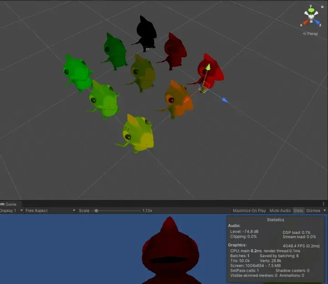The image size is (328, 284).
Task: Click the red X axis cone on orientation gizmo
Action: (x=305, y=22)
